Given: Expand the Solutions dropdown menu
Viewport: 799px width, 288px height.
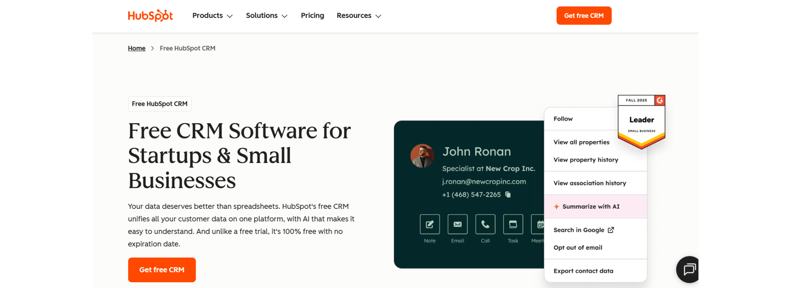Looking at the screenshot, I should (x=266, y=16).
